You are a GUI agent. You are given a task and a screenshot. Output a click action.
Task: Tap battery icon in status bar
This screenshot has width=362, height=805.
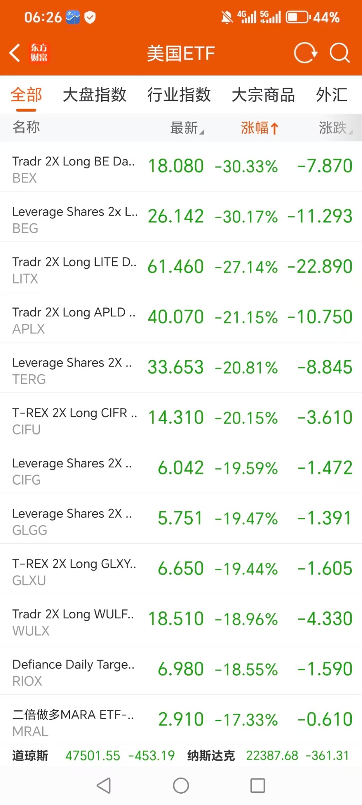coord(298,17)
